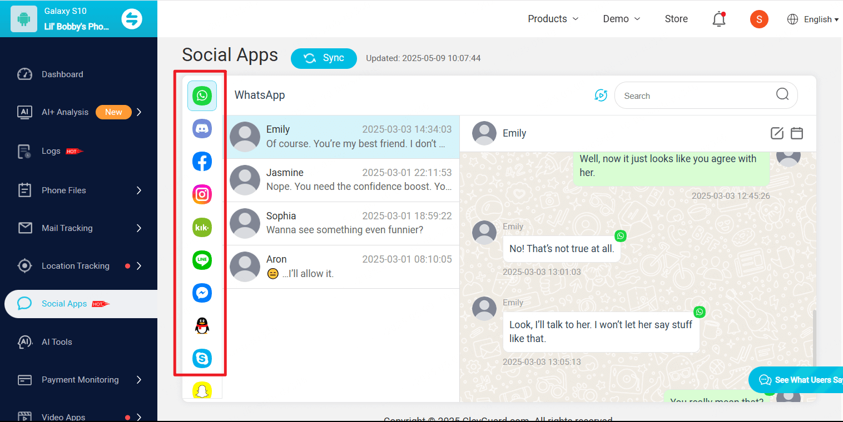This screenshot has height=422, width=843.
Task: Click the refresh-play icon beside Search
Action: tap(601, 95)
